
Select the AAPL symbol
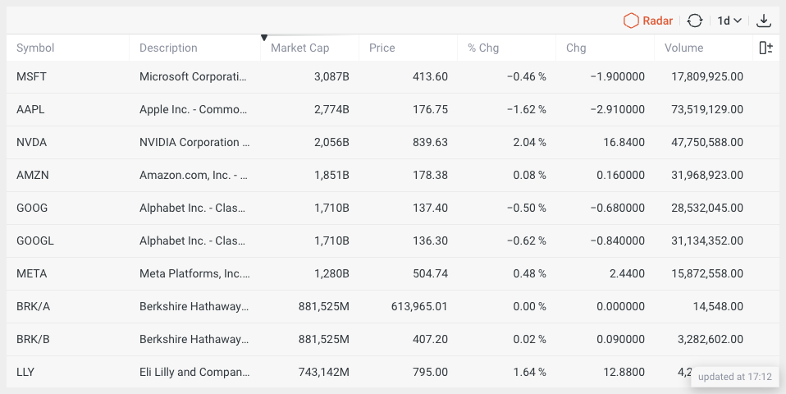(x=30, y=109)
